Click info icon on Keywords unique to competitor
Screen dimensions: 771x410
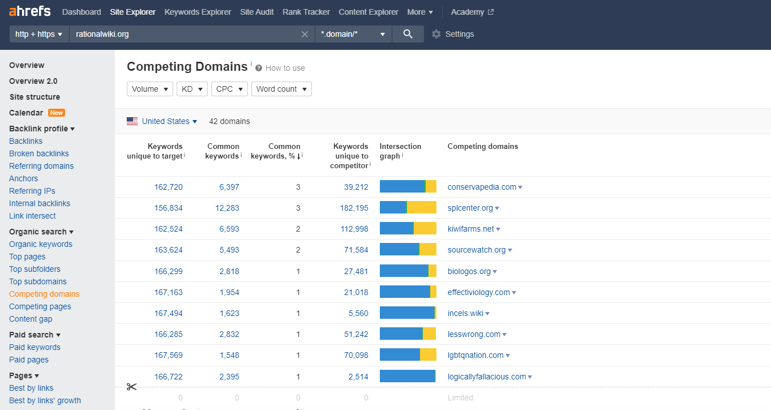(x=370, y=164)
